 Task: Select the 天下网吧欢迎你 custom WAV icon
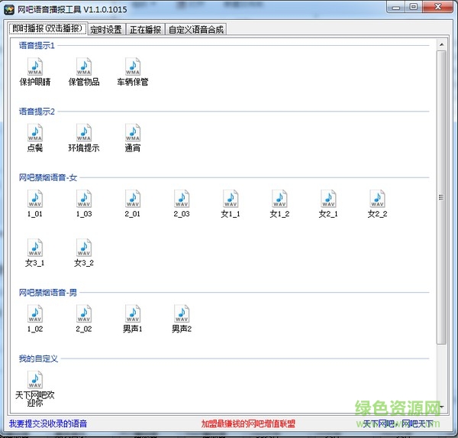click(35, 380)
